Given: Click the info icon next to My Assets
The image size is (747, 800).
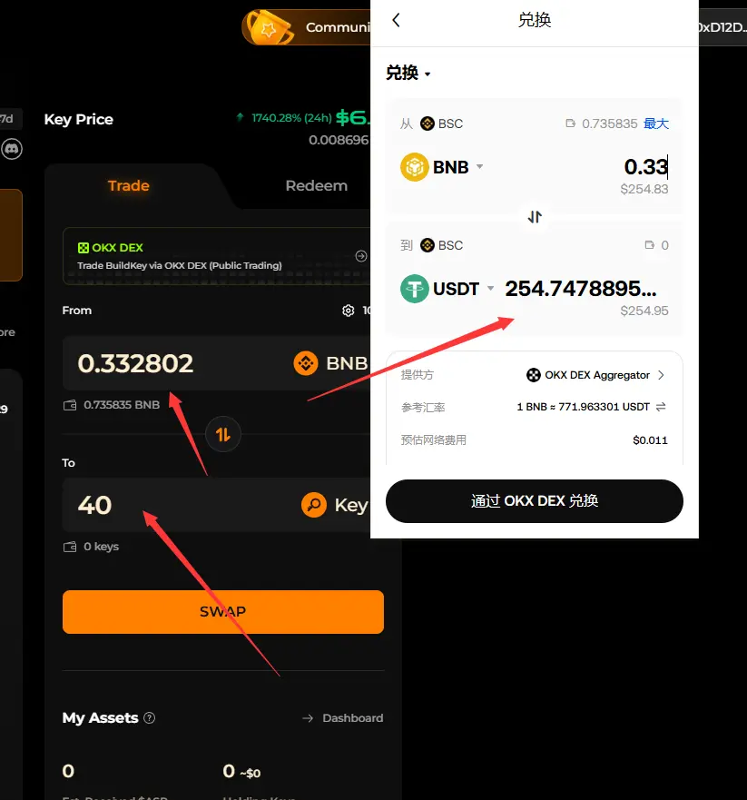Looking at the screenshot, I should pyautogui.click(x=150, y=718).
